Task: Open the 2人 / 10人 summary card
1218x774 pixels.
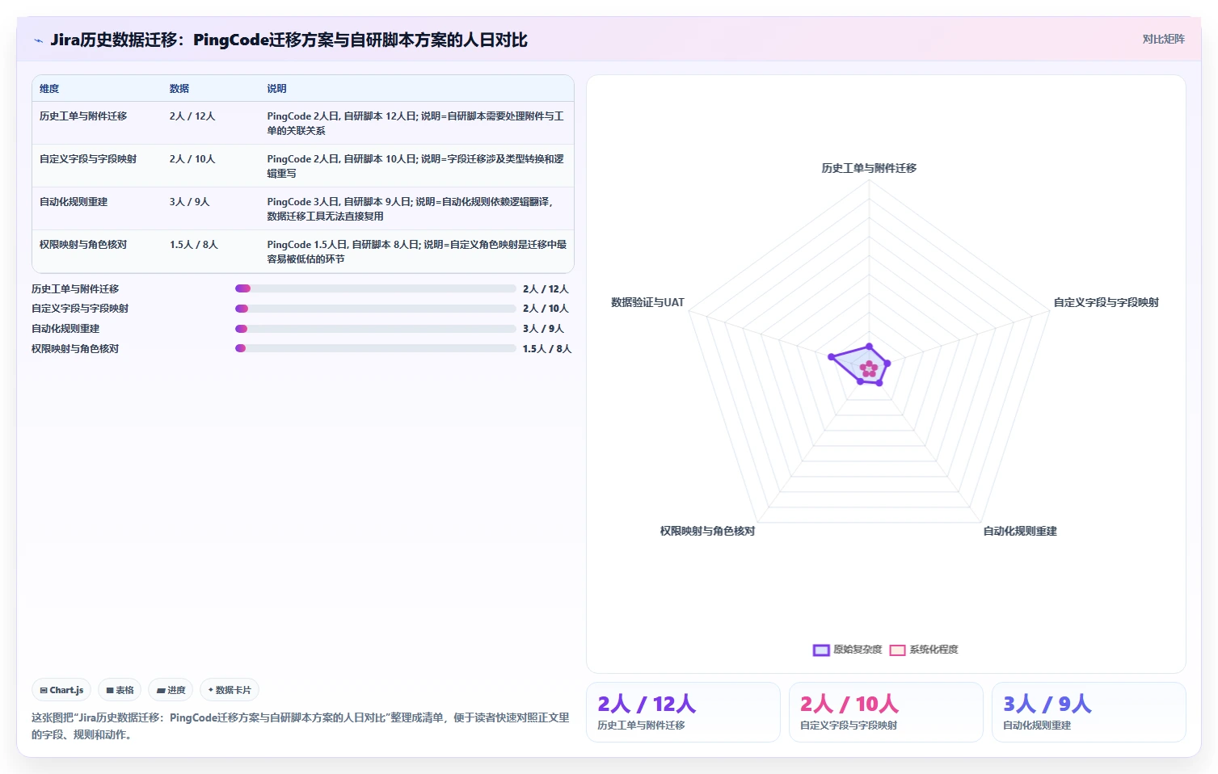Action: [x=886, y=712]
